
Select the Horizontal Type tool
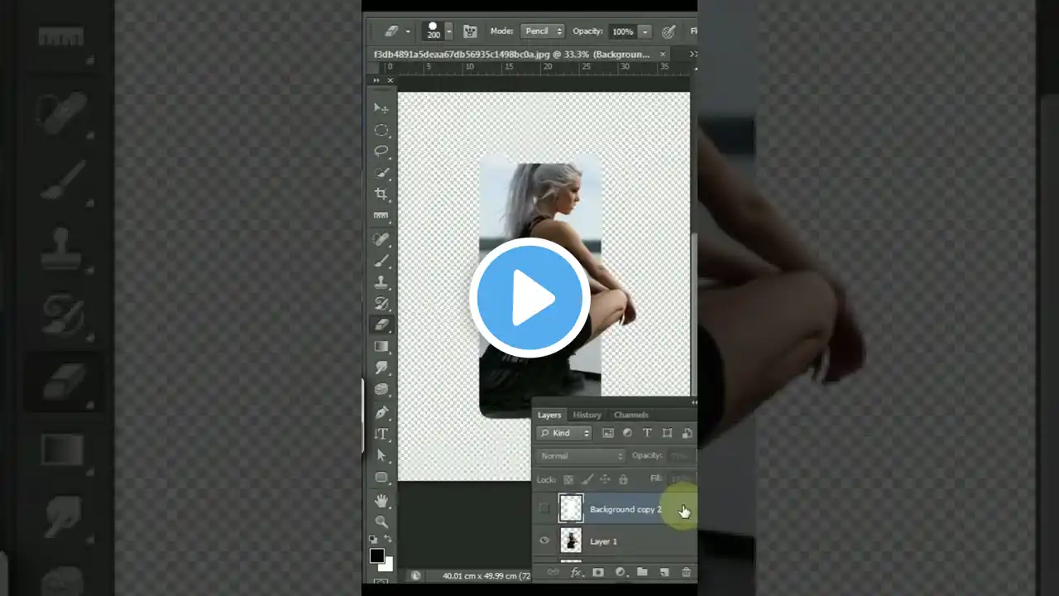point(381,433)
